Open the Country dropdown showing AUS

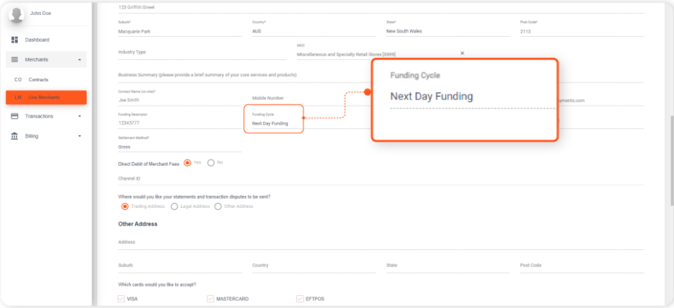[x=314, y=29]
